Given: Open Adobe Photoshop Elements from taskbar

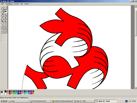Looking at the screenshot, I should tap(62, 101).
